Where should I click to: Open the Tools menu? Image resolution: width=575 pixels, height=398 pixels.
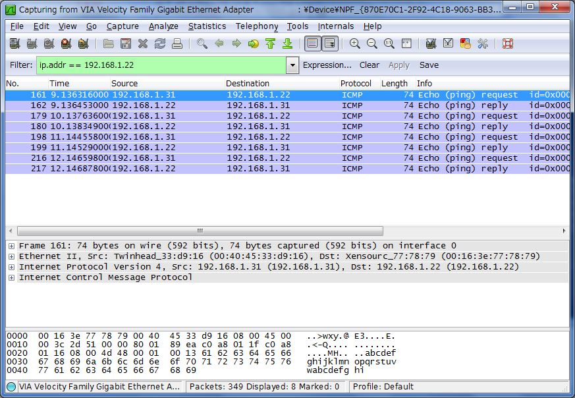pos(298,26)
